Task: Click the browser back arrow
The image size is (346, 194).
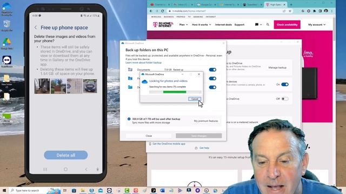Action: tap(151, 11)
